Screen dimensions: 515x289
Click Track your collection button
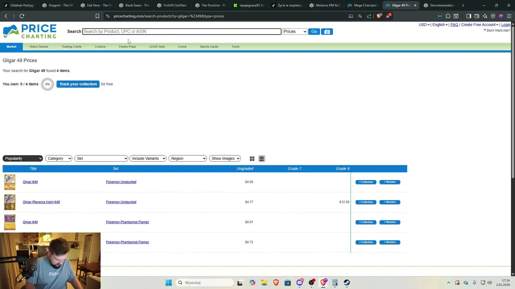(78, 84)
